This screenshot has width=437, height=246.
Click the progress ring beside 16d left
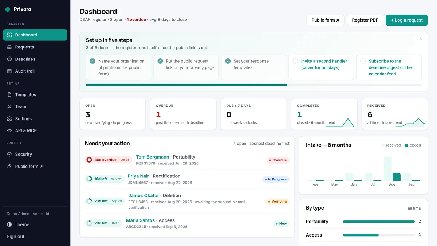[89, 179]
